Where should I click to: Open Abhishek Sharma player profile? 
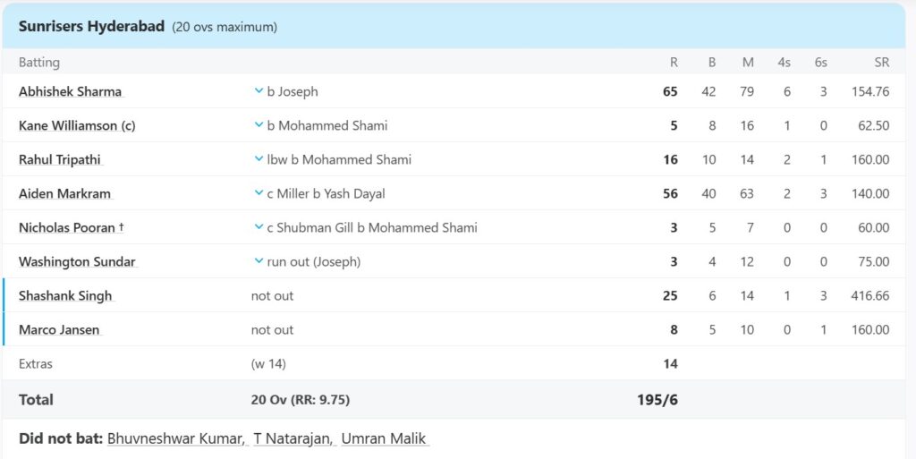pyautogui.click(x=70, y=91)
